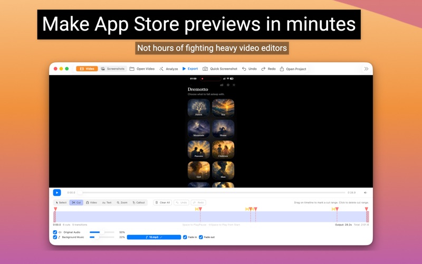The height and width of the screenshot is (264, 422).
Task: Click the Man thumbnail in the preview
Action: [x=223, y=170]
